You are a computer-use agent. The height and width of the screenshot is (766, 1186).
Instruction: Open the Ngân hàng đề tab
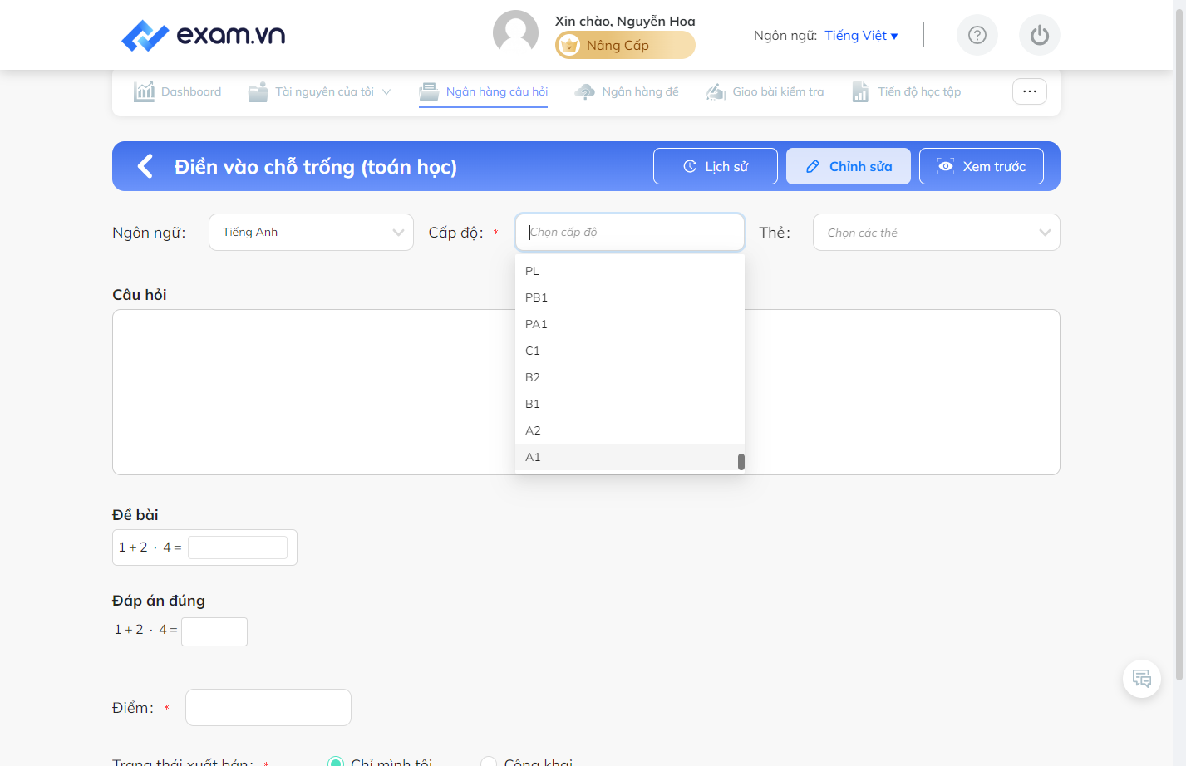tap(627, 91)
